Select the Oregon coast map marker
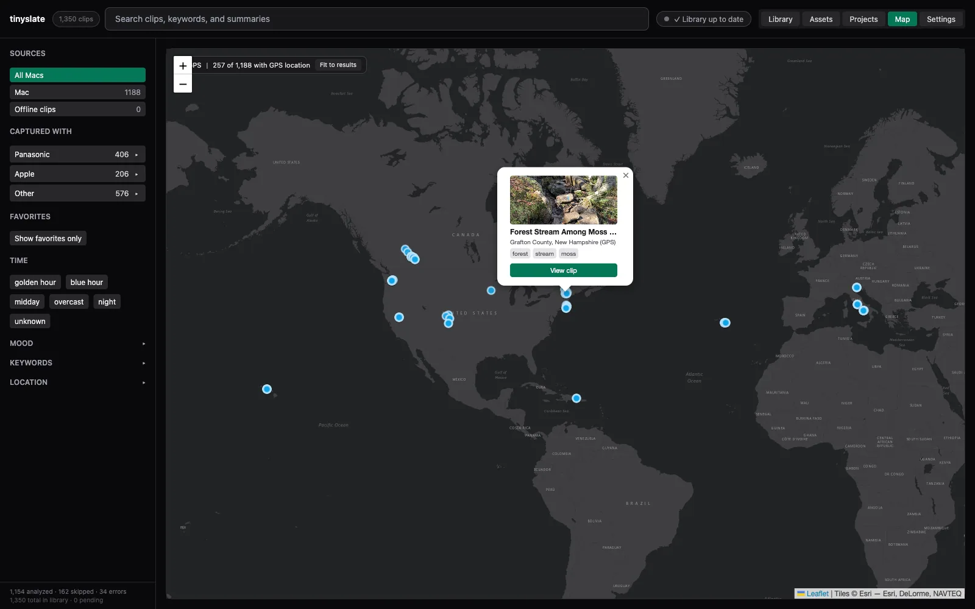The height and width of the screenshot is (609, 975). point(392,281)
